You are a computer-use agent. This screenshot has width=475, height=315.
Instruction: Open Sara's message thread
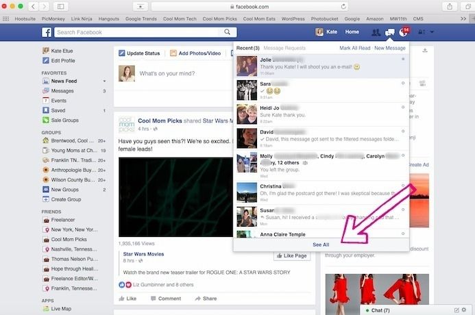(321, 90)
